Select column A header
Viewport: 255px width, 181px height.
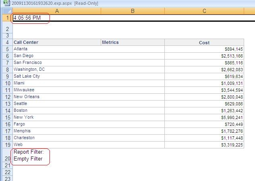click(x=57, y=11)
